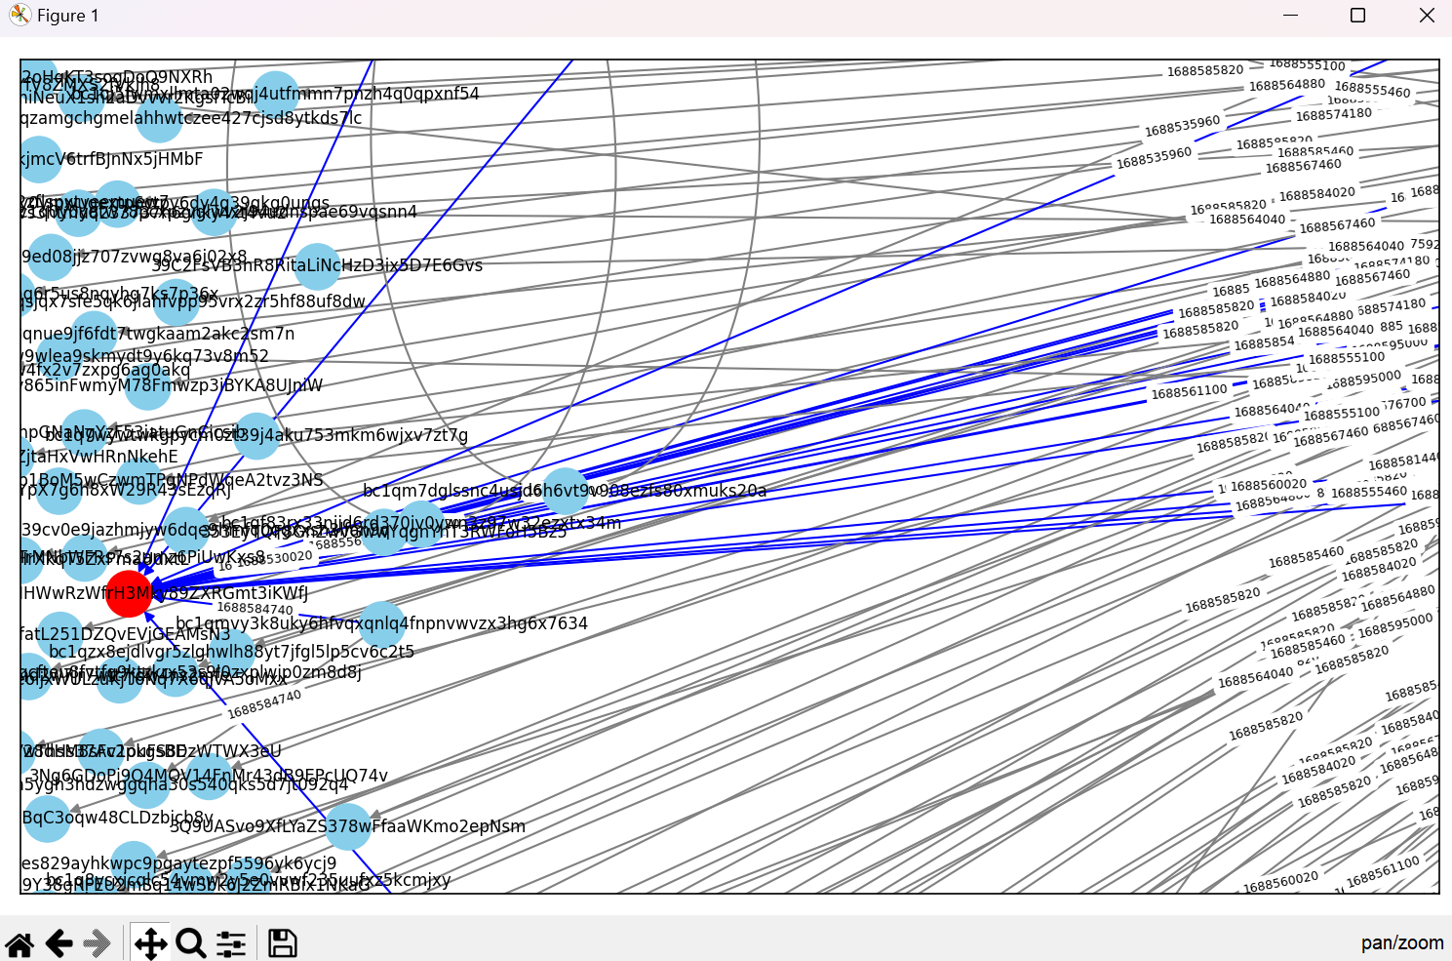
Task: Save the figure using the floppy disk icon
Action: coord(282,943)
